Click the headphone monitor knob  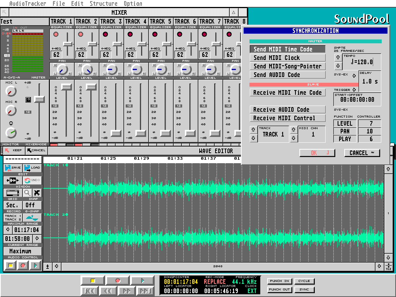tap(11, 133)
